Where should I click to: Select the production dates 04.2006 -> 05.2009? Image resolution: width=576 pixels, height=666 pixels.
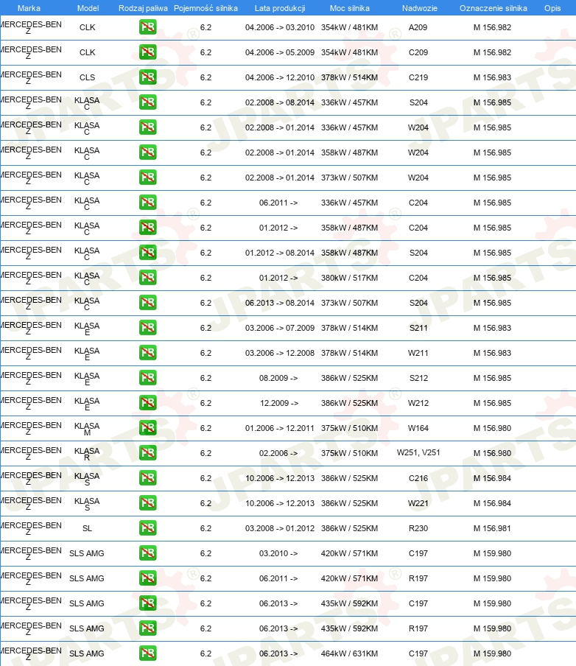coord(280,52)
